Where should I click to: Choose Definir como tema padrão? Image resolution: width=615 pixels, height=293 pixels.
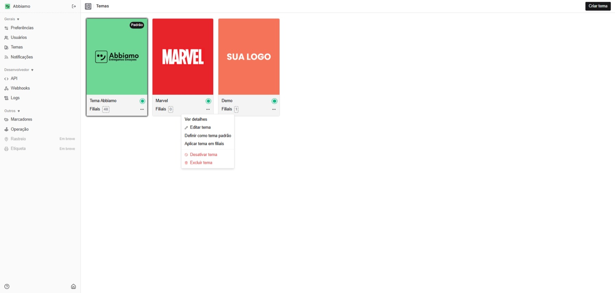pyautogui.click(x=208, y=136)
